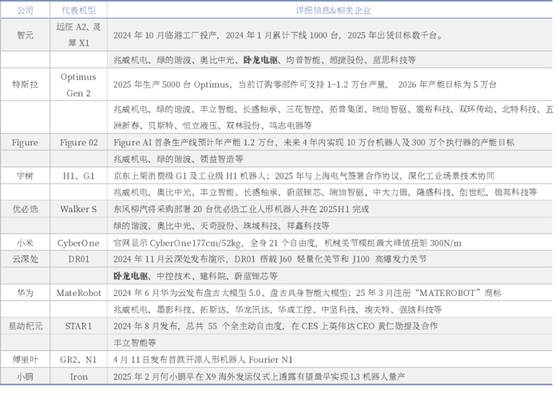Select the Figure company cell
This screenshot has width=559, height=402.
click(x=25, y=142)
